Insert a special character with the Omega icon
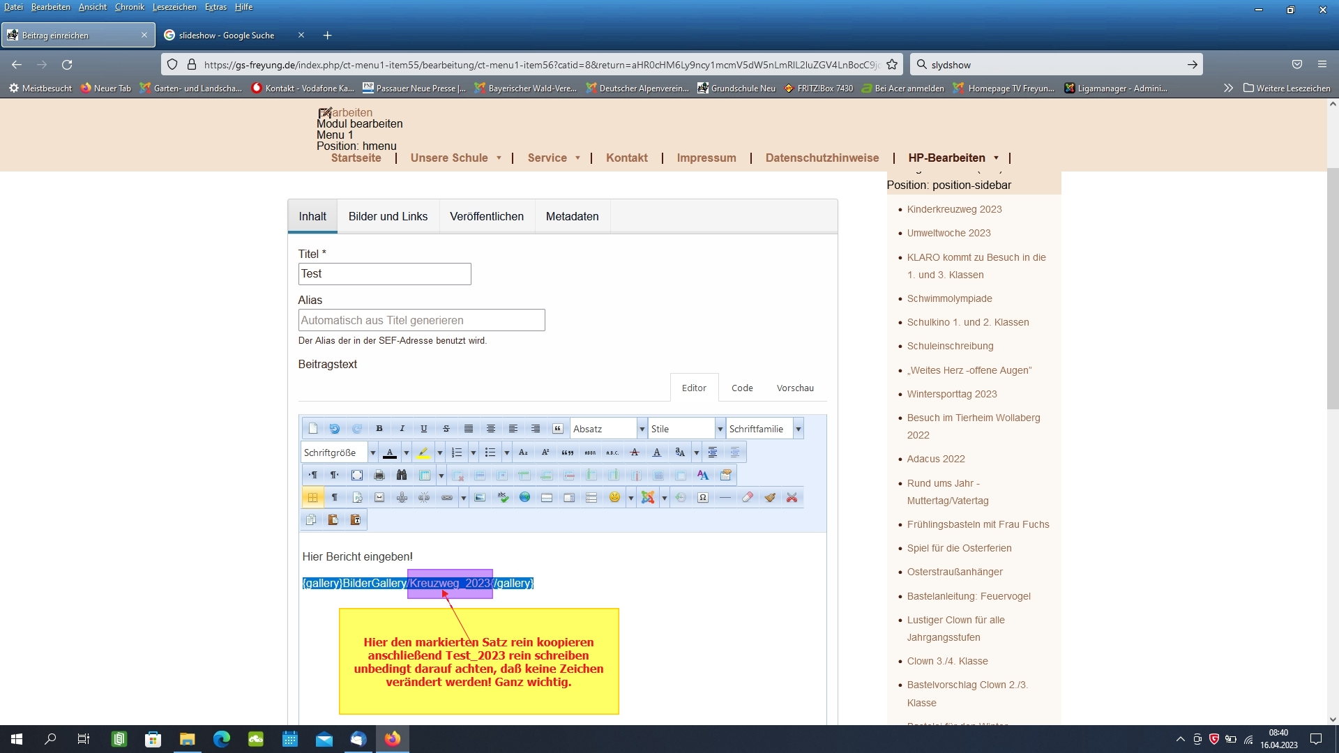 (703, 498)
